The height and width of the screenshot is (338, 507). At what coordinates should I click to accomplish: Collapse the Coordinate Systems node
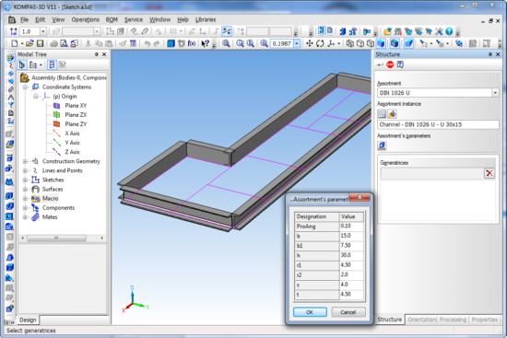[x=25, y=87]
